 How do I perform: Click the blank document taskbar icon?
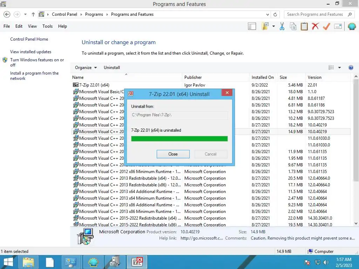click(x=50, y=262)
